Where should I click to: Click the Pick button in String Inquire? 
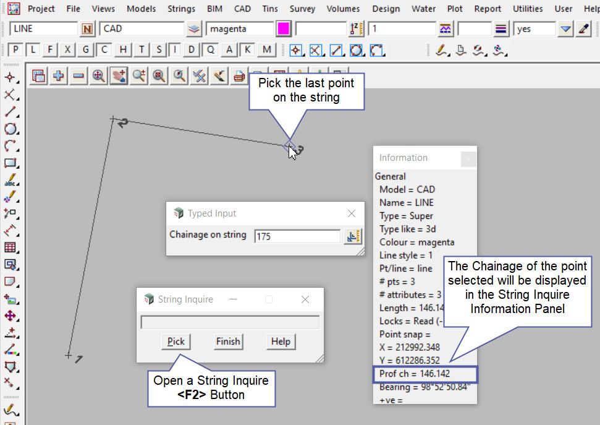click(x=176, y=341)
